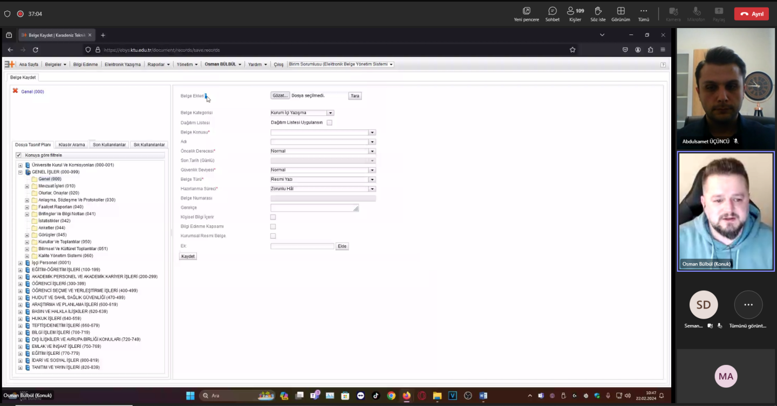The width and height of the screenshot is (777, 406).
Task: Switch to the Son Kullanılanlar tab
Action: coord(109,144)
